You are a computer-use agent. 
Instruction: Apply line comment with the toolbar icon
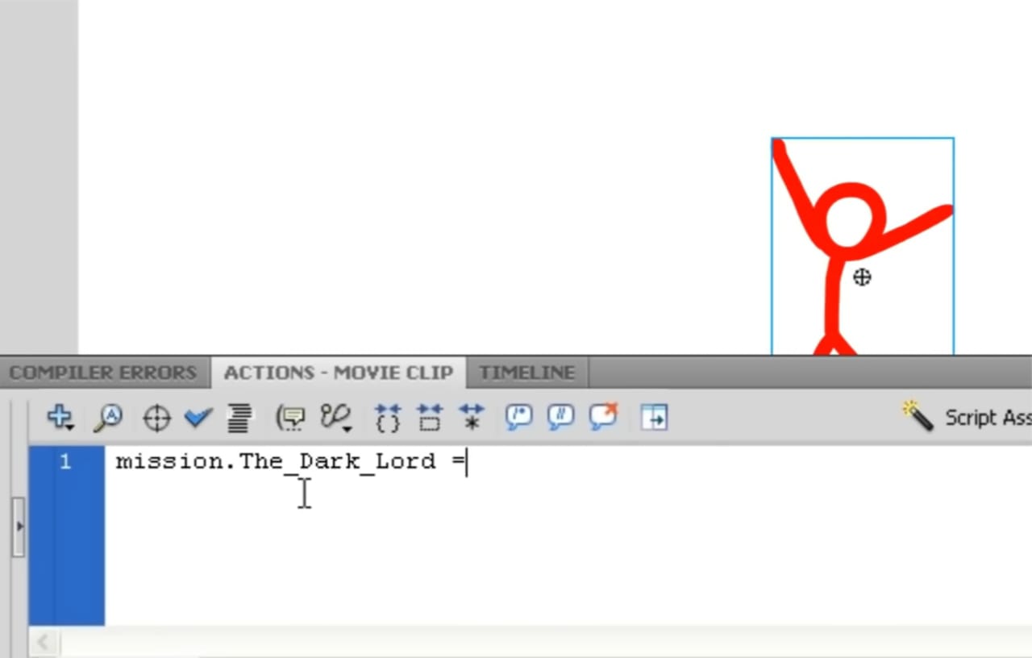point(560,418)
